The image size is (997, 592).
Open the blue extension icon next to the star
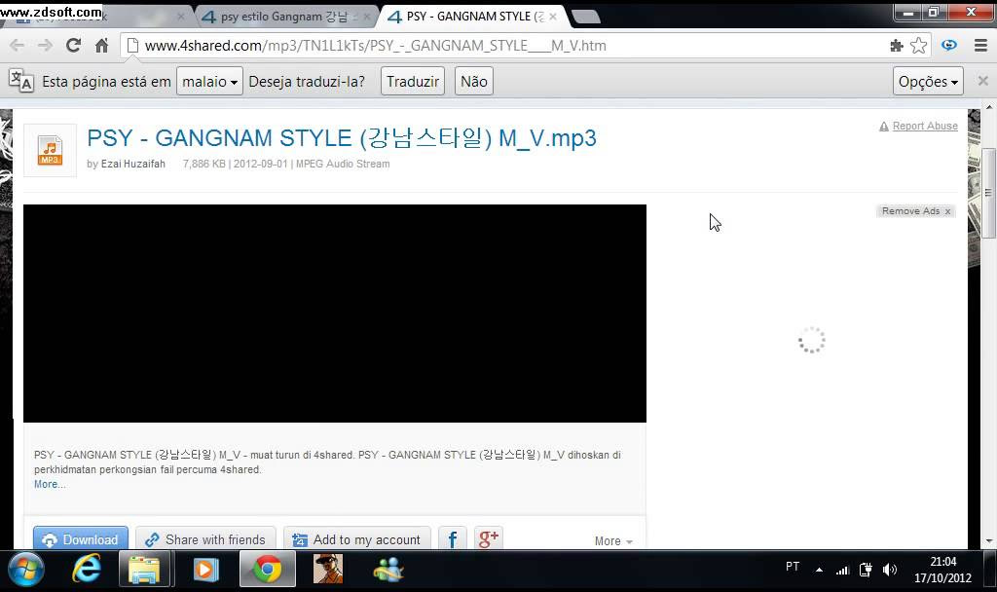click(949, 45)
